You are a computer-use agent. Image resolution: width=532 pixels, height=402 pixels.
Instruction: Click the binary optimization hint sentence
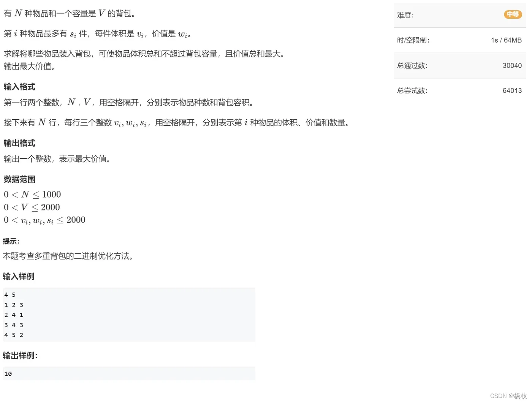click(68, 256)
